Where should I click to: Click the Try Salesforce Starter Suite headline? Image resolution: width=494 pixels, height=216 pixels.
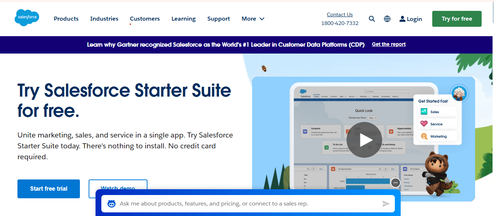tap(124, 100)
